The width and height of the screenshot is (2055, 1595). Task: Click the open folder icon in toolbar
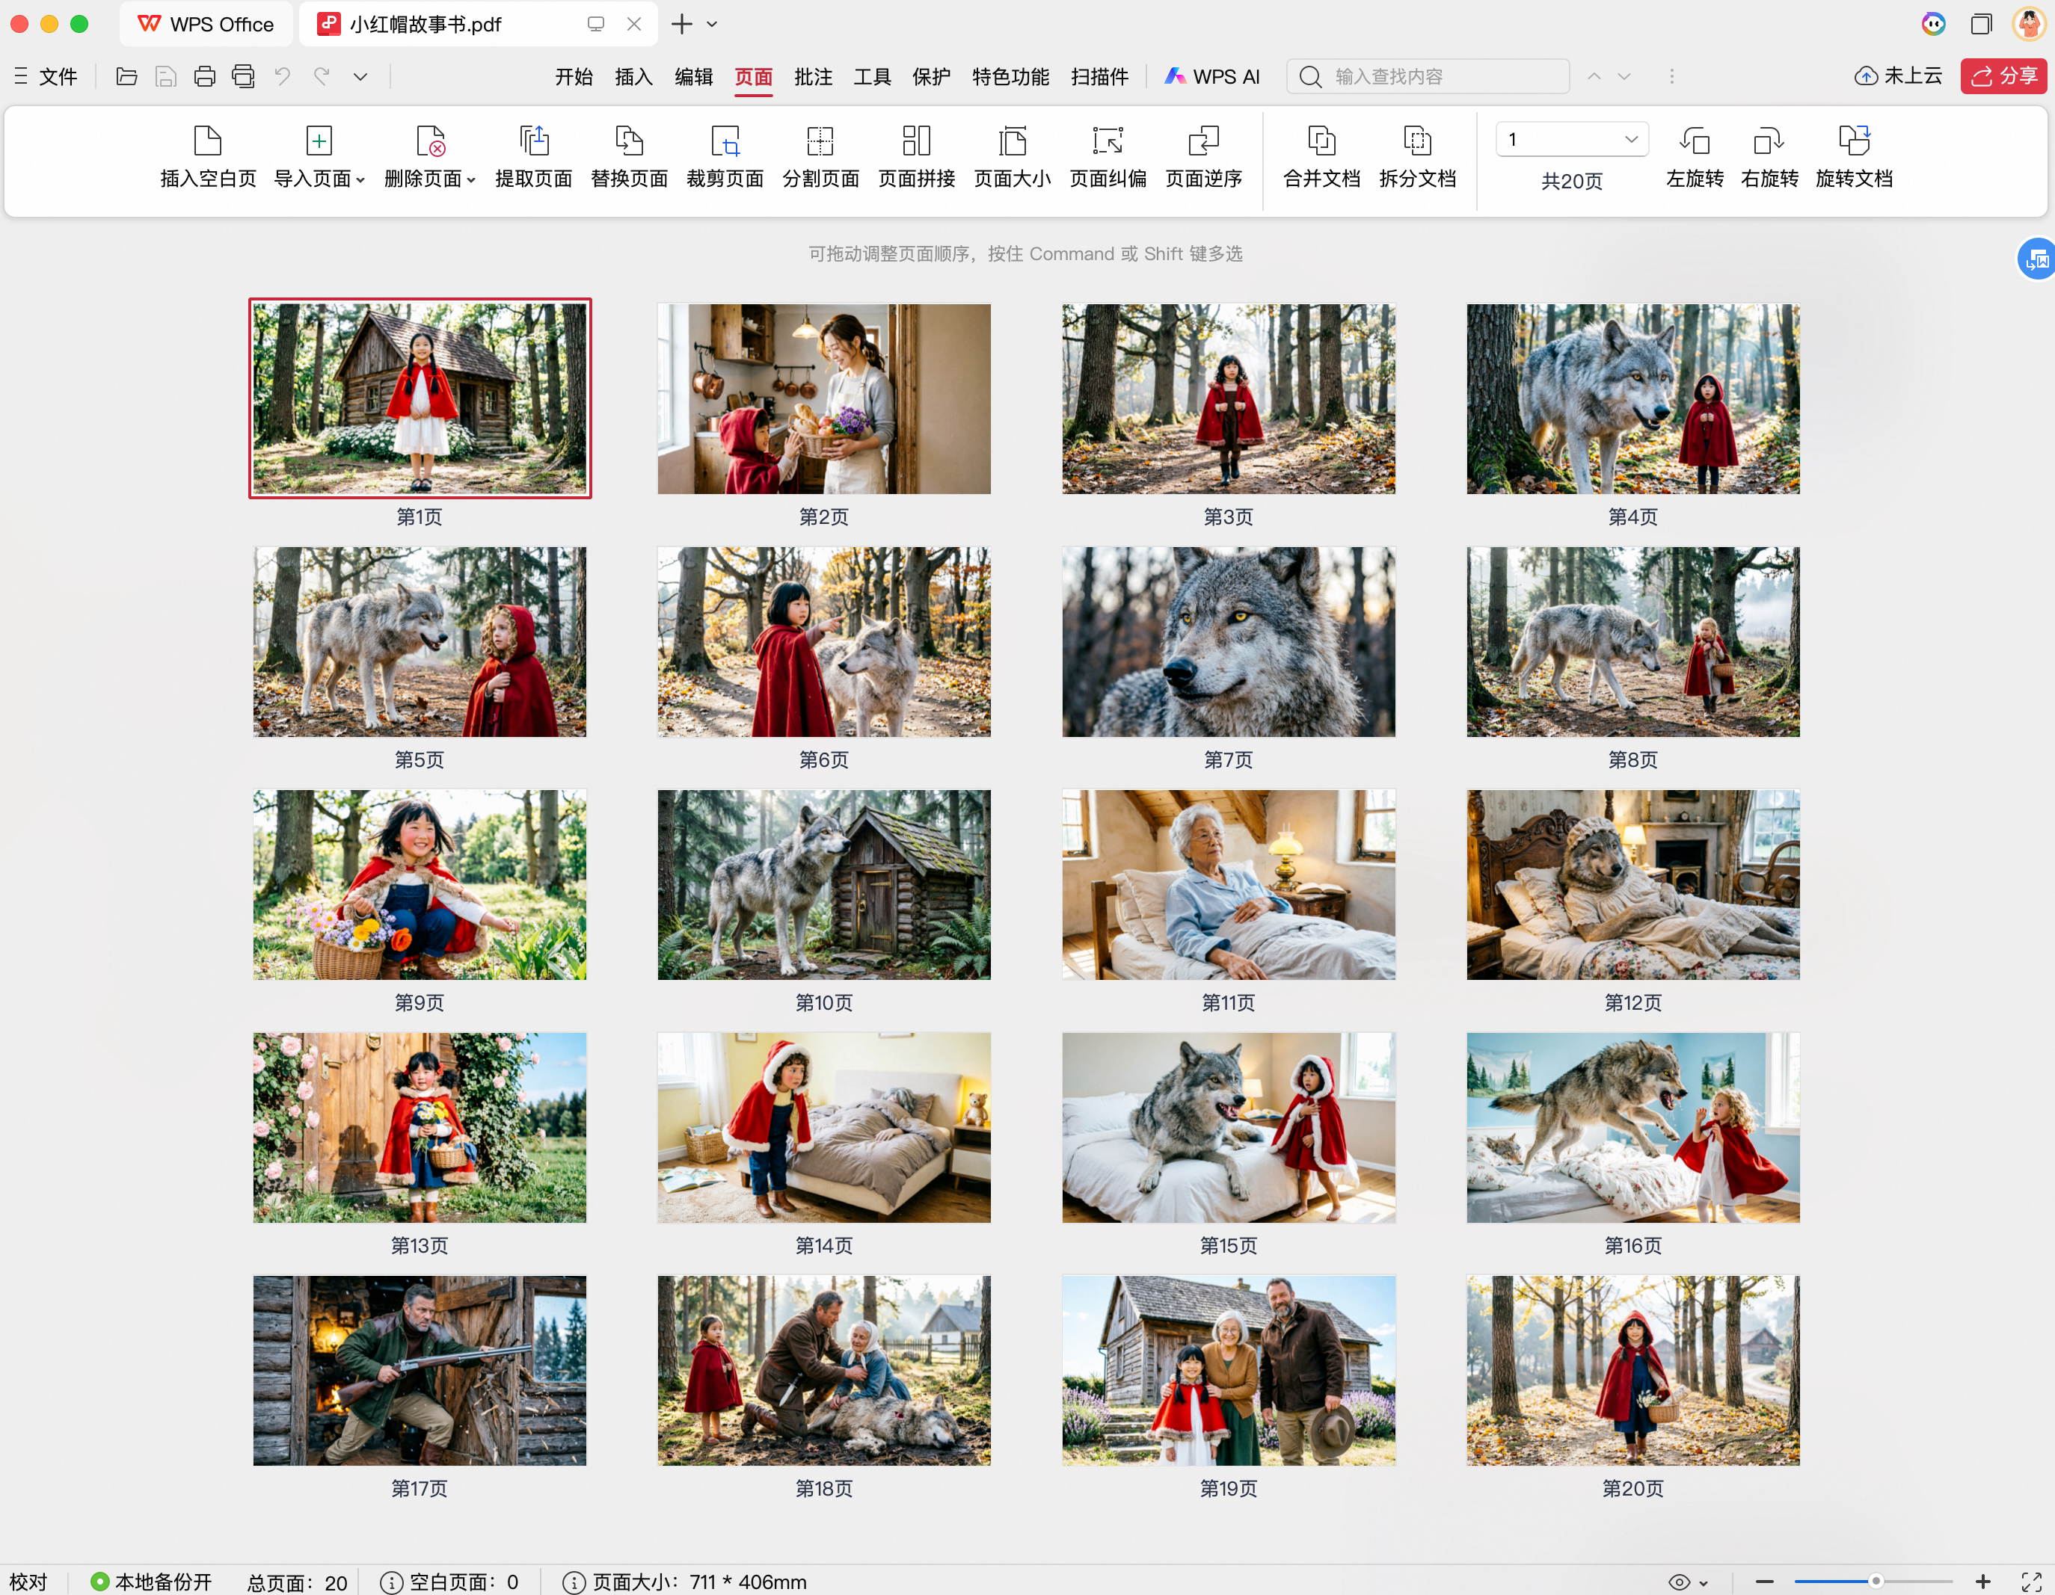[127, 76]
